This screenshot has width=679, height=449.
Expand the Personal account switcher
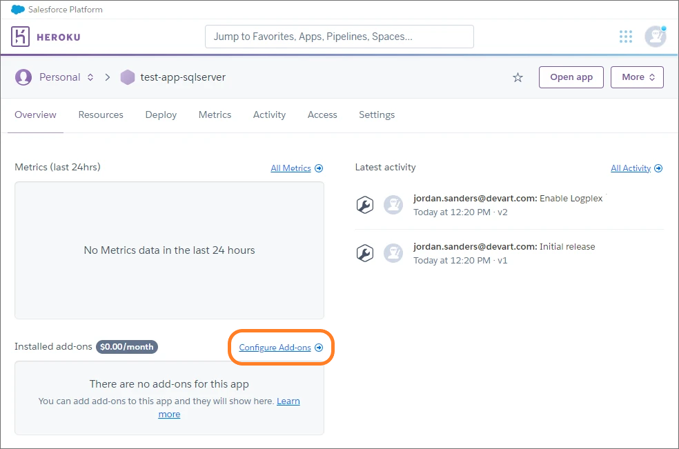[90, 77]
